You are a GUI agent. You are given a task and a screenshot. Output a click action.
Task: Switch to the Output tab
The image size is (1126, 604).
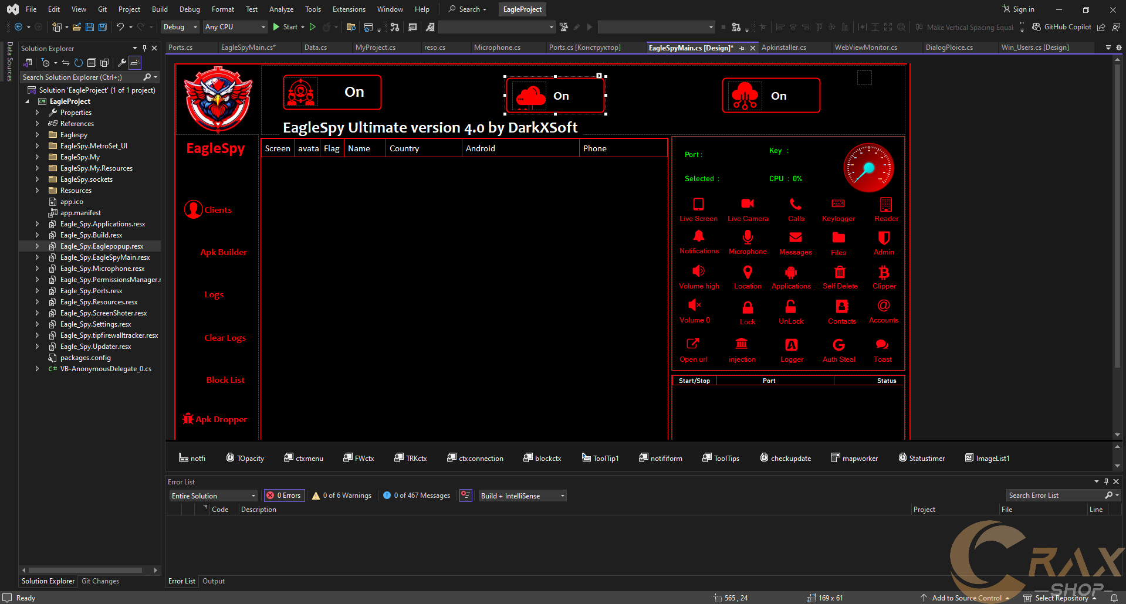[214, 581]
